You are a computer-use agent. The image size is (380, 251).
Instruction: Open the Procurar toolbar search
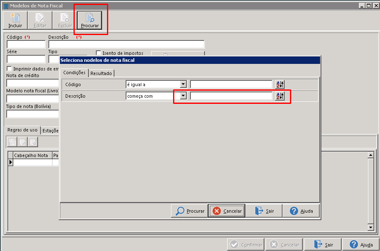(x=90, y=21)
